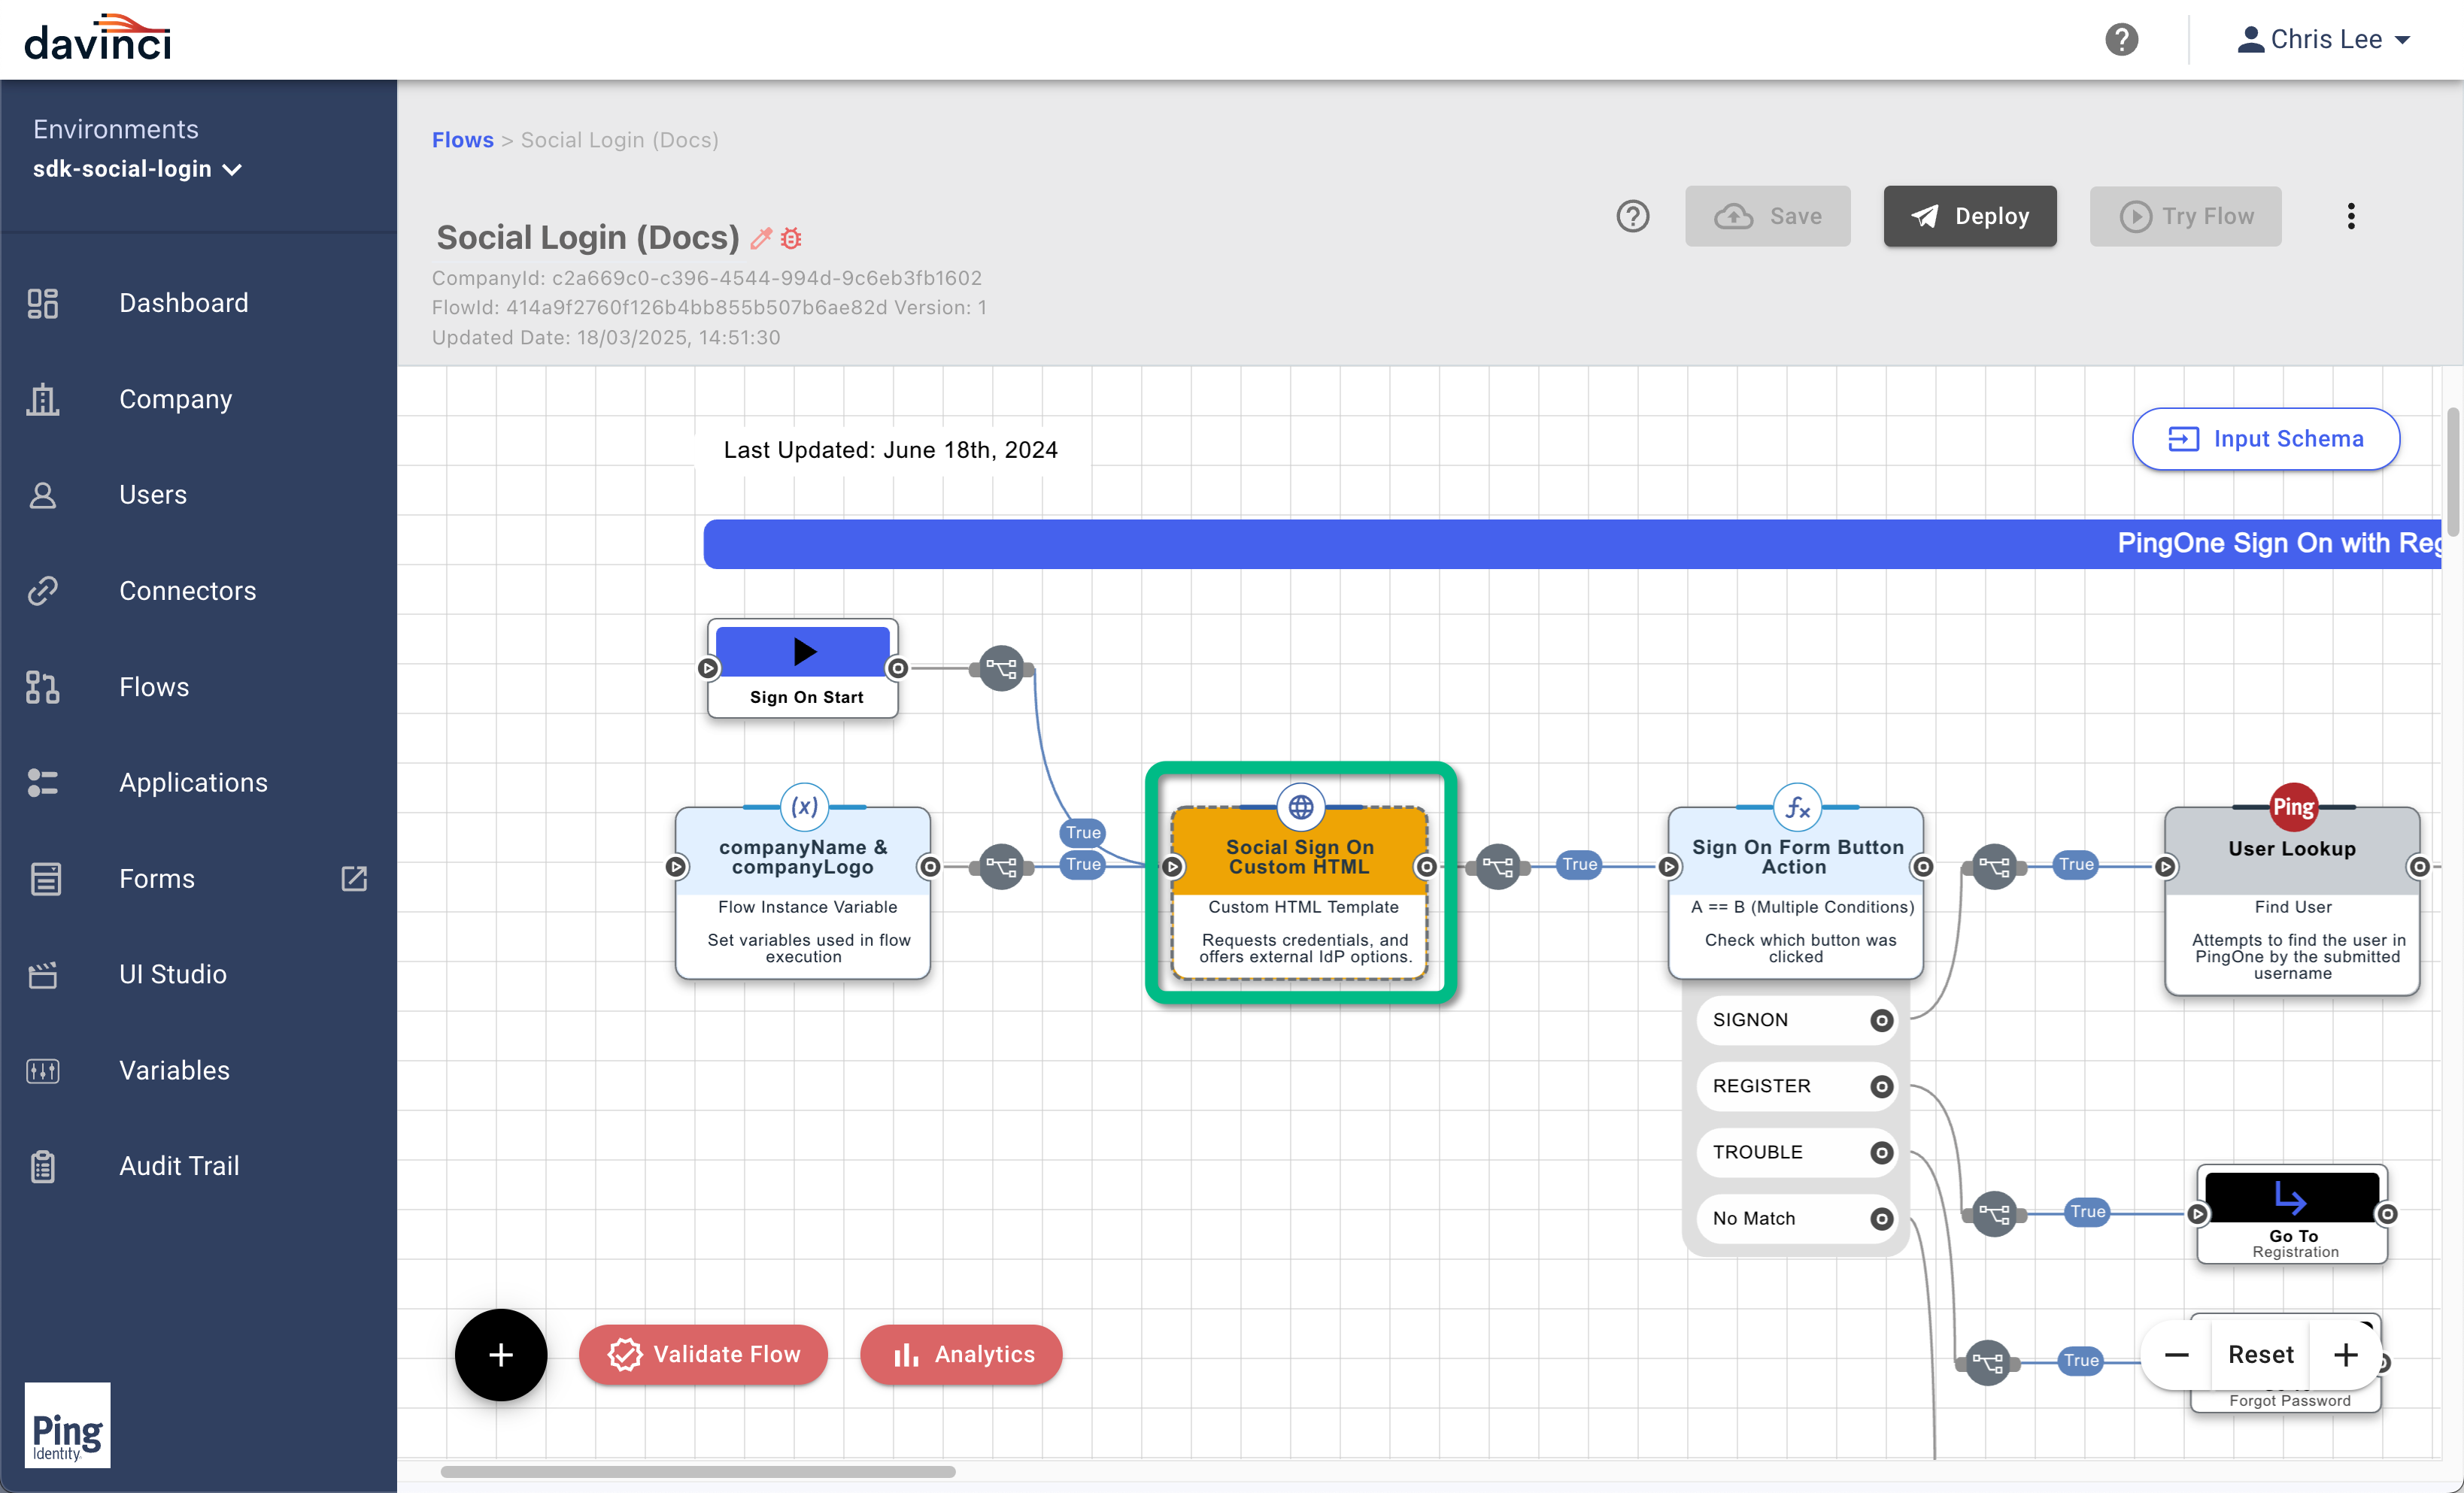Open Forms externally via its pop-out icon

coord(355,880)
